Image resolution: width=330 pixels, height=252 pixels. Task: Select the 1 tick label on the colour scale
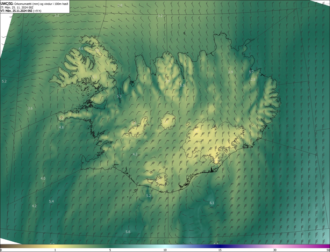click(55, 250)
